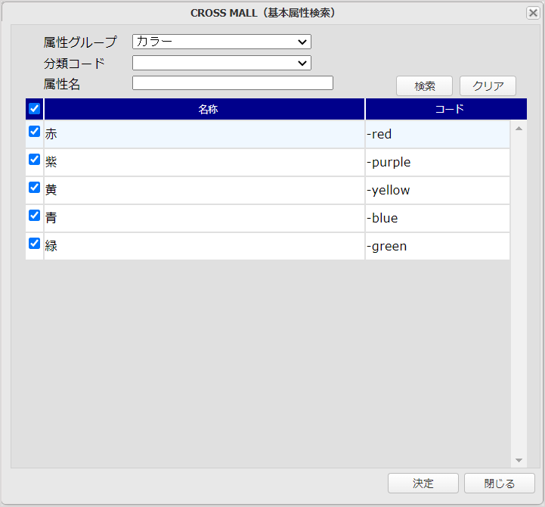This screenshot has width=545, height=507.
Task: Select the 赤 name cell
Action: pos(204,135)
